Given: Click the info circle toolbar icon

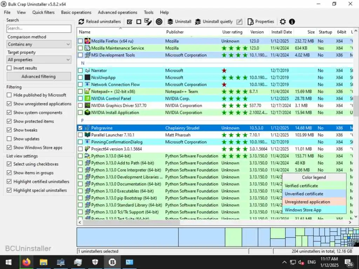Looking at the screenshot, I should (x=292, y=22).
